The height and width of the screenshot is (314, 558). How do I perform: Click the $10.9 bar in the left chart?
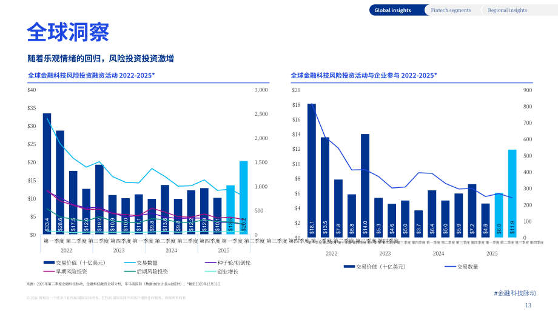point(112,215)
